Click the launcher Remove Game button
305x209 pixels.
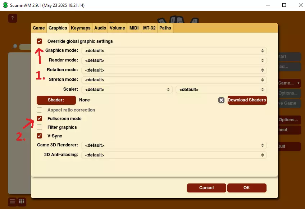pyautogui.click(x=290, y=103)
